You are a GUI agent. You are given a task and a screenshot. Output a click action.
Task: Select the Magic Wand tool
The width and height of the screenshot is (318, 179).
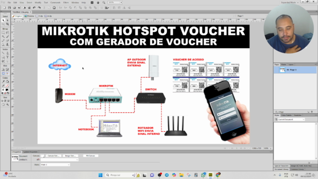point(3,37)
